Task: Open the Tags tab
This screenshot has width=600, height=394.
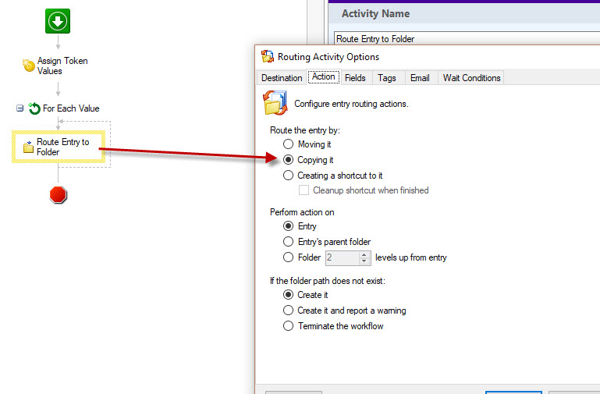Action: pos(387,78)
